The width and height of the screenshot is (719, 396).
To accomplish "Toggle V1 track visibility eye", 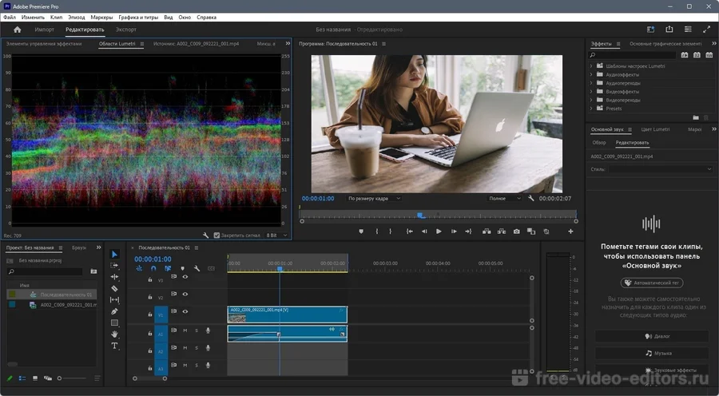I will tap(185, 311).
